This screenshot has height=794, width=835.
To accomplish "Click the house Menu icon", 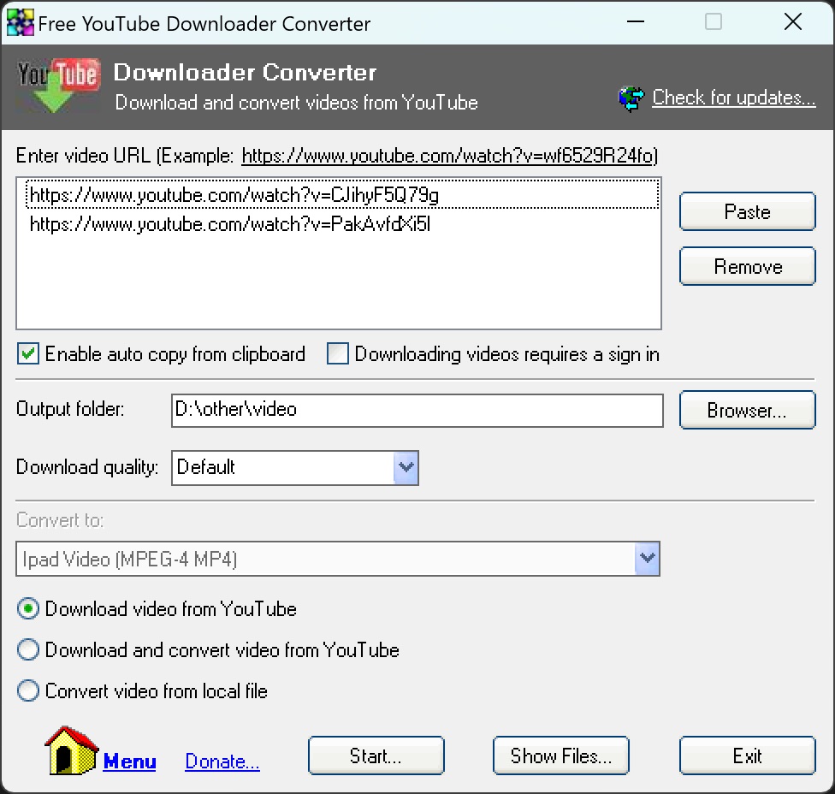I will point(71,750).
